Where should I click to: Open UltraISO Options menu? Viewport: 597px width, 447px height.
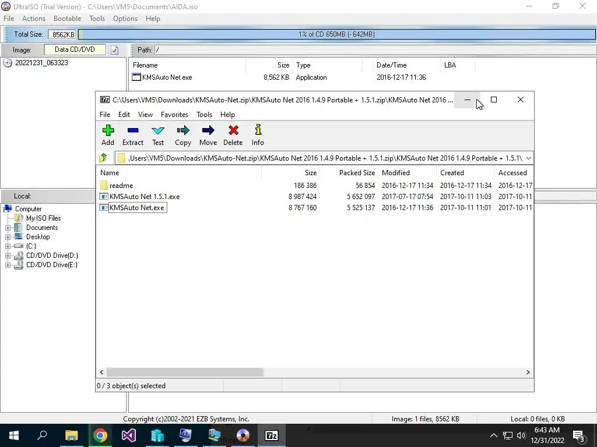(x=125, y=18)
